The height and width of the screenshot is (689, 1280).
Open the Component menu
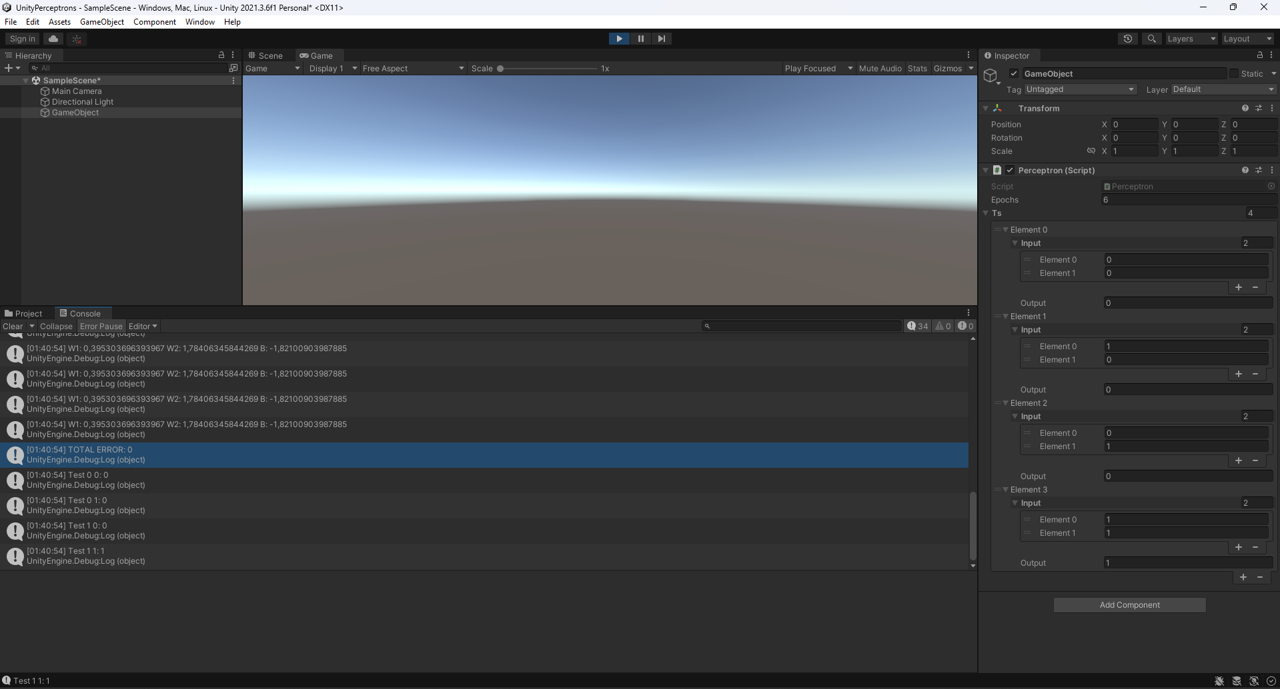(x=155, y=22)
